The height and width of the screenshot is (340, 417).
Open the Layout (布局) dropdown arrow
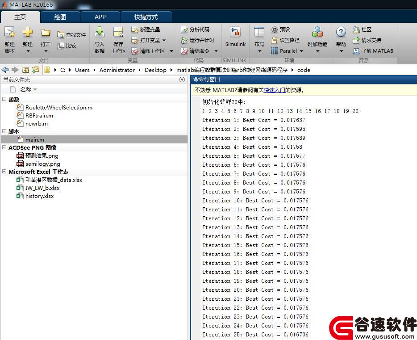pyautogui.click(x=259, y=51)
